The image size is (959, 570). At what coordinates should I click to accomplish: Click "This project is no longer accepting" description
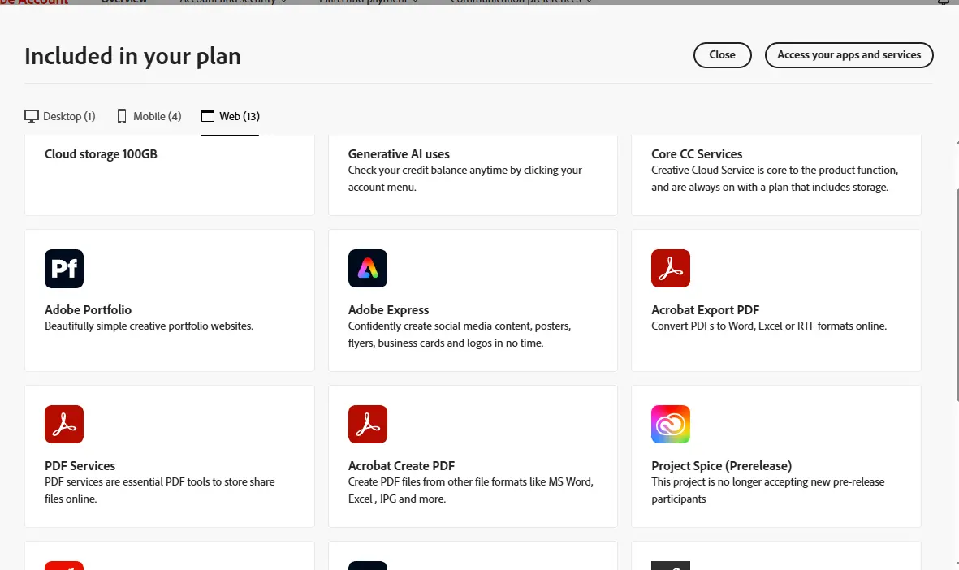click(x=768, y=490)
